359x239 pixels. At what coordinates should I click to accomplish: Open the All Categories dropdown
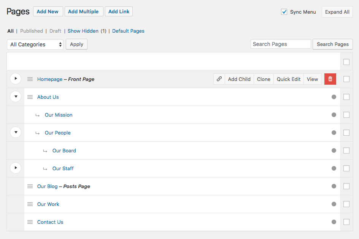tap(35, 44)
